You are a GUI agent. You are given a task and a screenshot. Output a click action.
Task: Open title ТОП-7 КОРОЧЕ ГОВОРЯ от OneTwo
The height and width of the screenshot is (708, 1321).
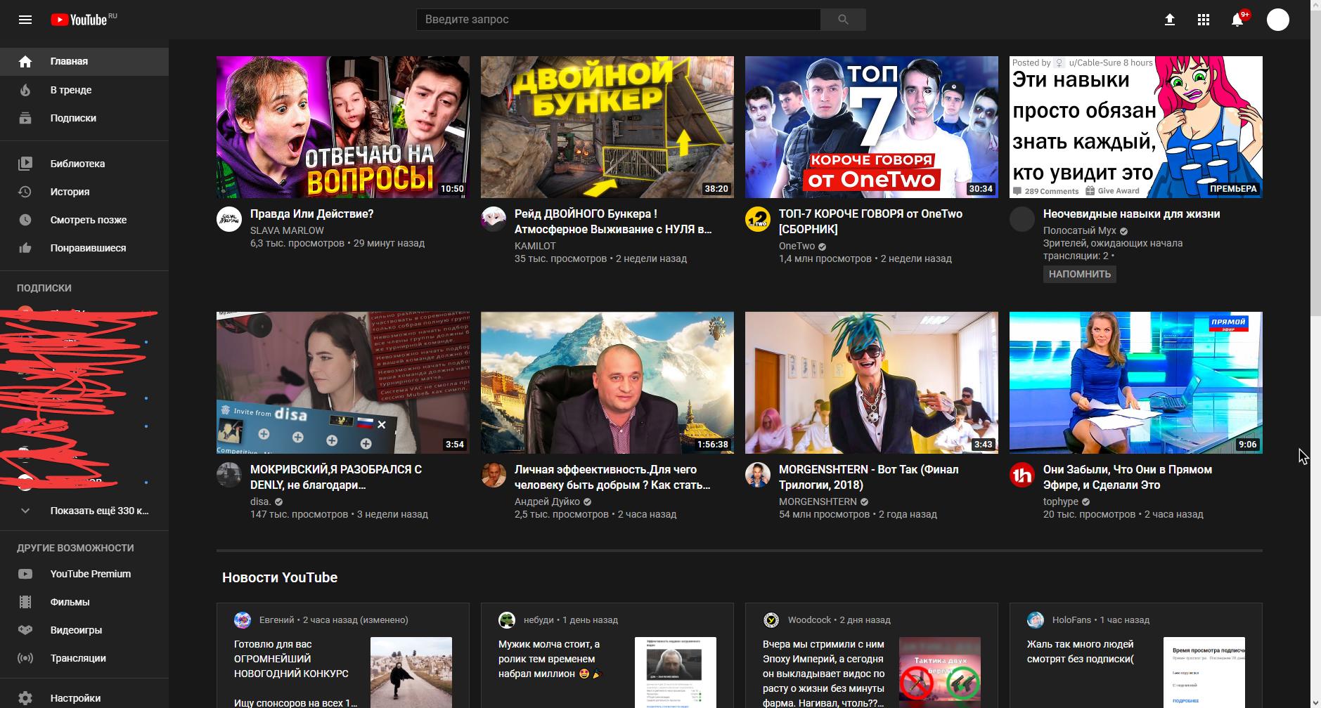coord(870,221)
